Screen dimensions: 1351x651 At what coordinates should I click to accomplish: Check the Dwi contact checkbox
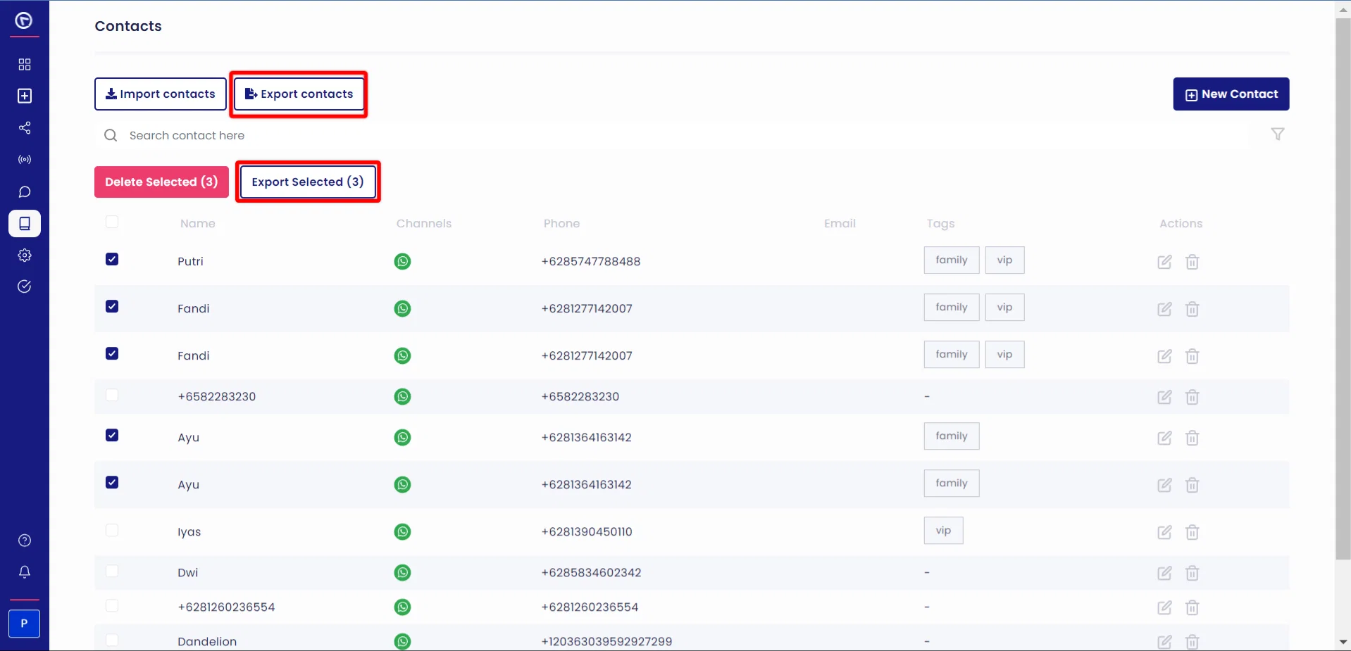(112, 571)
